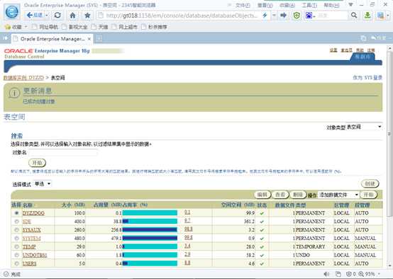The width and height of the screenshot is (393, 279).
Task: Expand the address bar dropdown arrow
Action: 274,16
